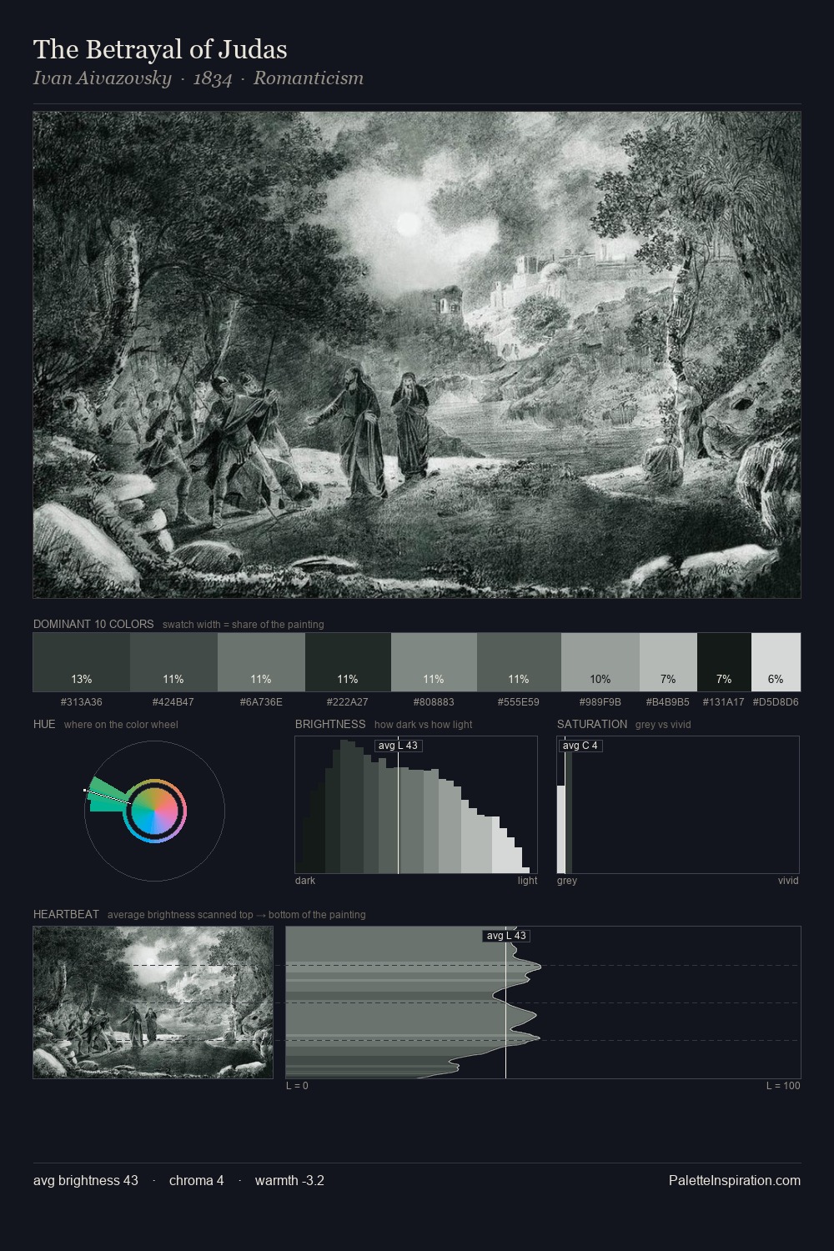Click the '#D5D8D6' hex code text
Image resolution: width=834 pixels, height=1251 pixels.
click(x=776, y=702)
